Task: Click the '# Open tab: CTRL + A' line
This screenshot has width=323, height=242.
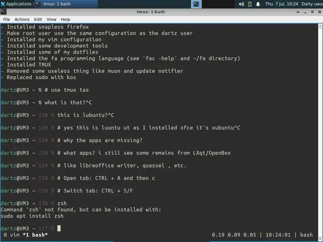Action: tap(106, 178)
